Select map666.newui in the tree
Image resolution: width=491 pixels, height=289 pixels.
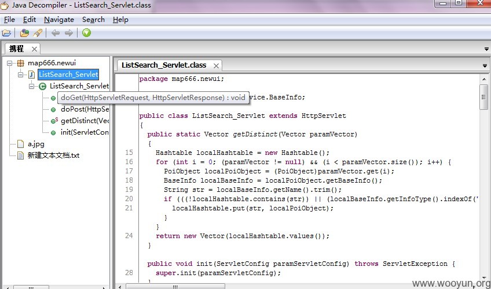tap(52, 63)
